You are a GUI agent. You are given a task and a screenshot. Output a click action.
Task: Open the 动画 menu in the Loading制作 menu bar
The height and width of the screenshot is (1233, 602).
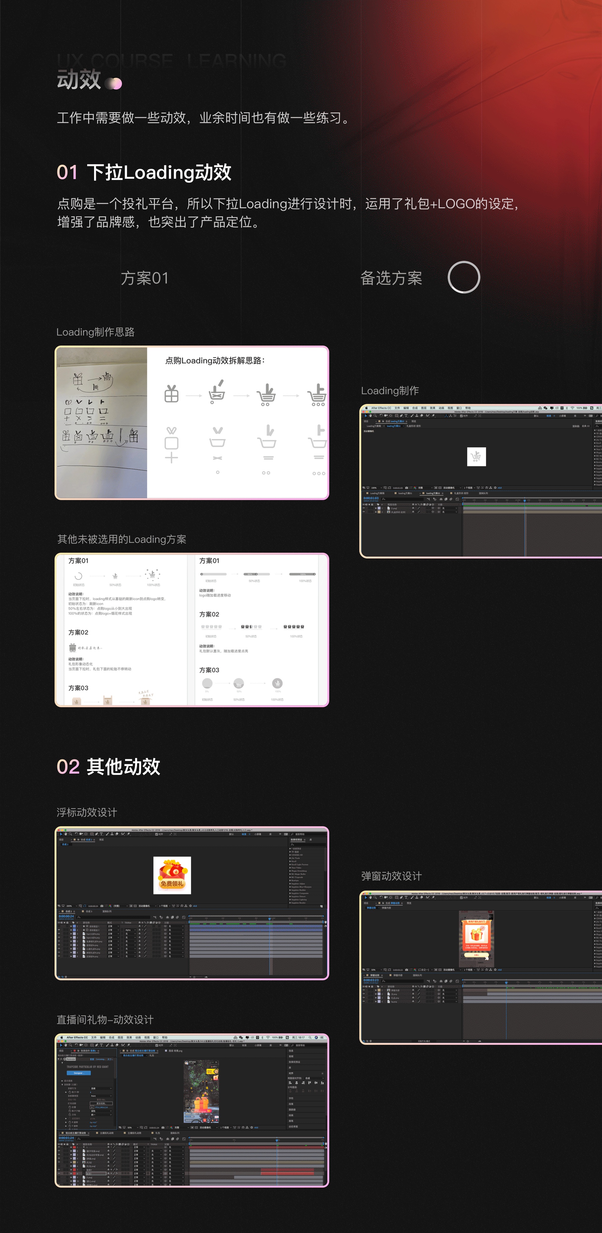pos(442,408)
